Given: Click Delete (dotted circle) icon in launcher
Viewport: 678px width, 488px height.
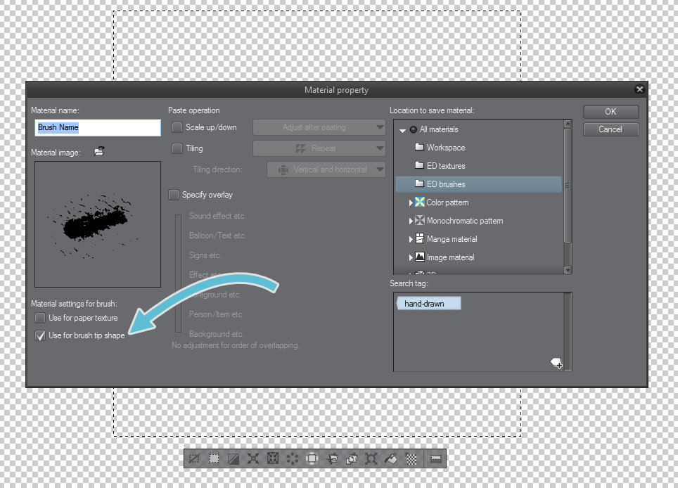Looking at the screenshot, I should (293, 458).
